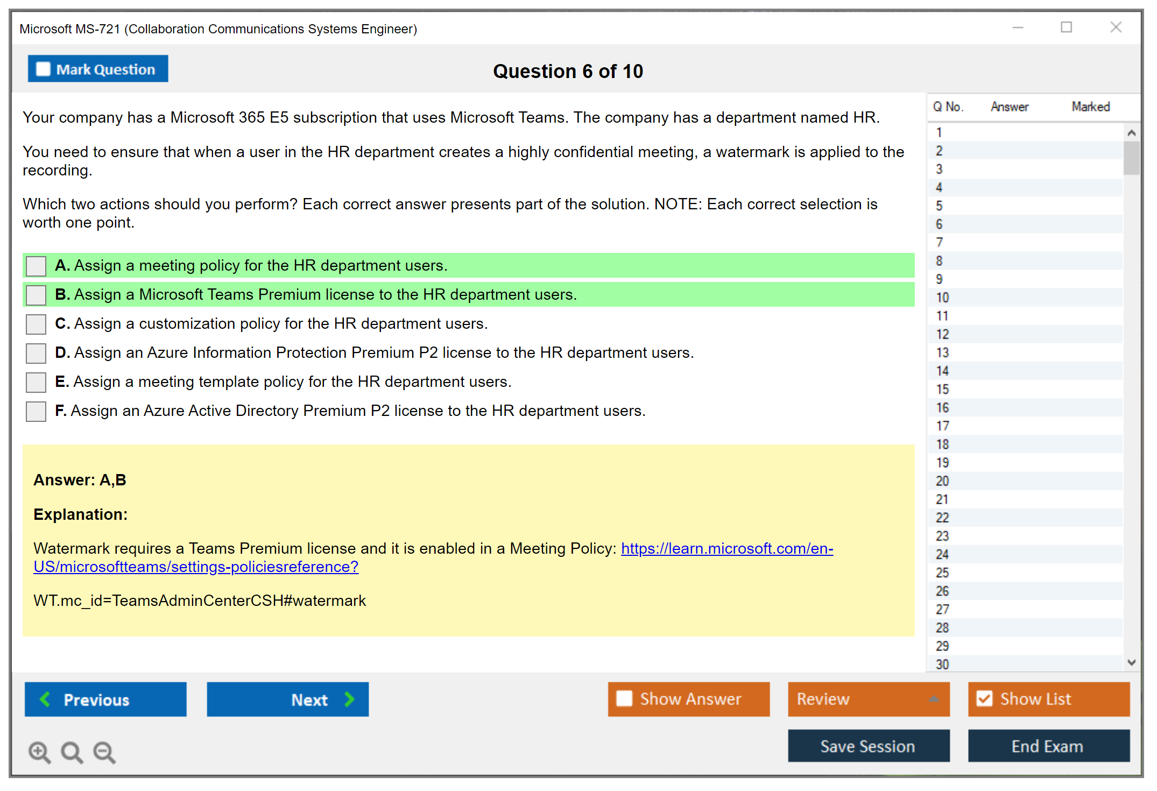Viewport: 1157px width, 791px height.
Task: Click Answer column header
Action: [1010, 107]
